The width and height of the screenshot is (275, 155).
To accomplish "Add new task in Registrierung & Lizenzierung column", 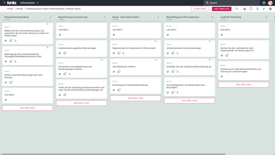I will click(82, 103).
